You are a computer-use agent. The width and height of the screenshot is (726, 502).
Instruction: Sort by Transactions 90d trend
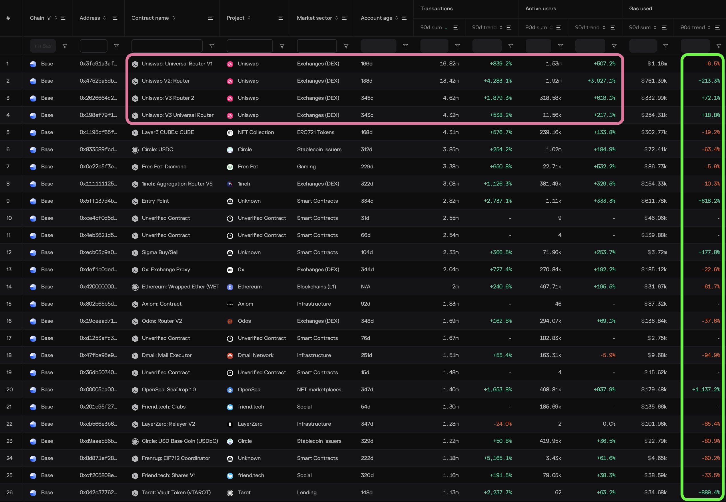tap(501, 28)
